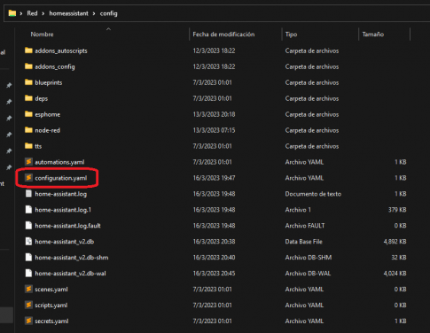Click the 32 KB size of db-shm file
The height and width of the screenshot is (333, 430).
click(x=399, y=258)
